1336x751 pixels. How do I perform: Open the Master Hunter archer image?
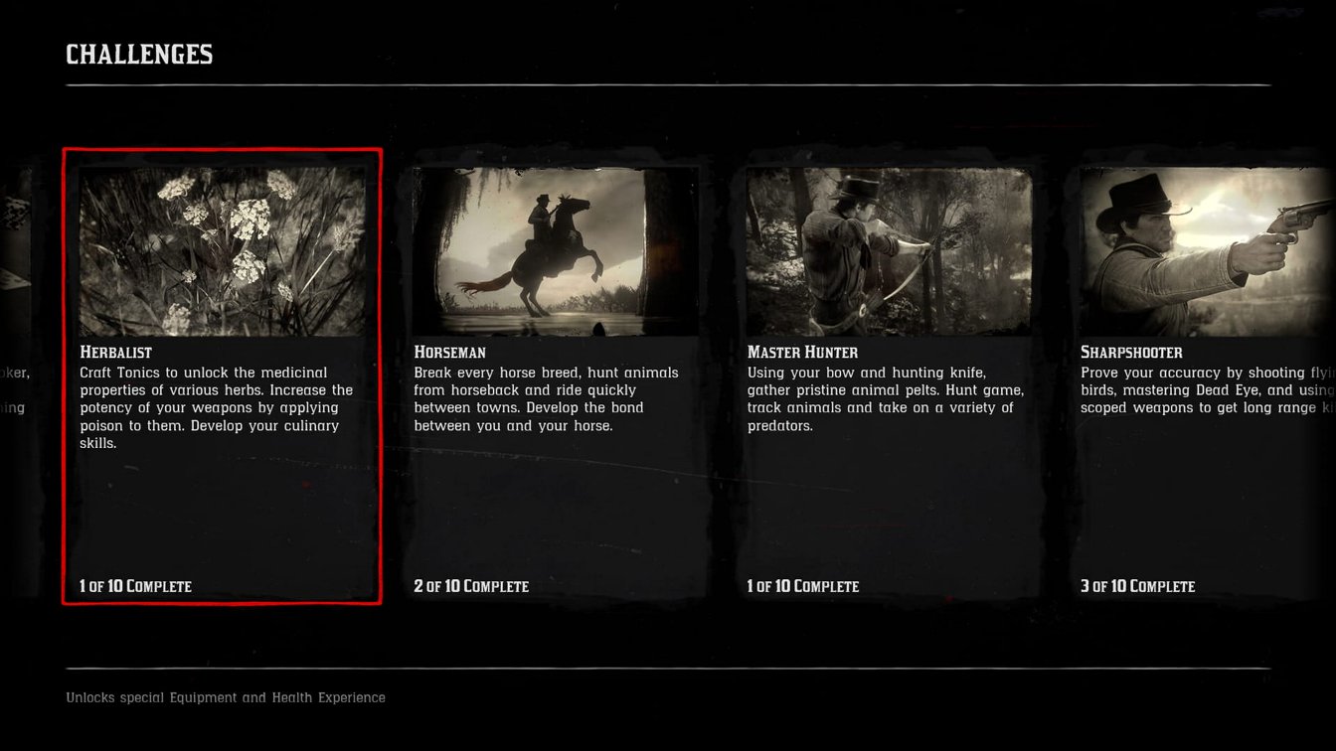point(890,251)
